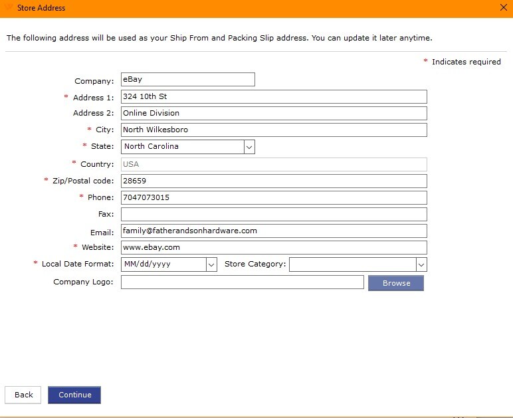Viewport: 513px width, 418px height.
Task: Click the disabled Country field showing USA
Action: coord(274,164)
